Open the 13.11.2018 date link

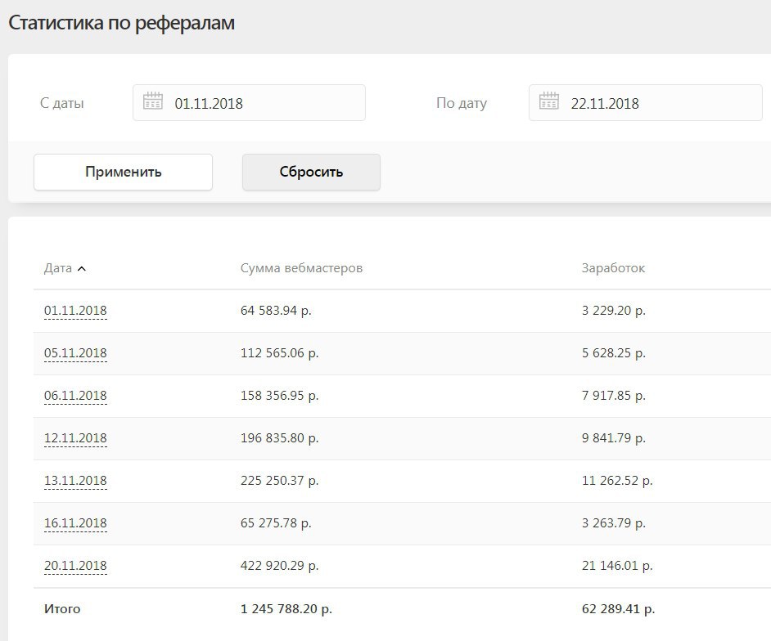click(x=75, y=481)
